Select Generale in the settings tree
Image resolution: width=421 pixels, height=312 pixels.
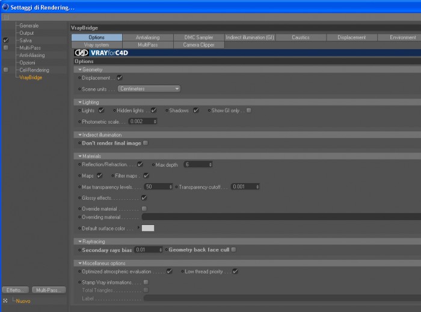(x=29, y=26)
